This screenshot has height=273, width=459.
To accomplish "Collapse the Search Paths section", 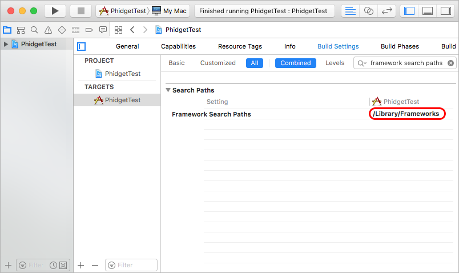I will 168,90.
